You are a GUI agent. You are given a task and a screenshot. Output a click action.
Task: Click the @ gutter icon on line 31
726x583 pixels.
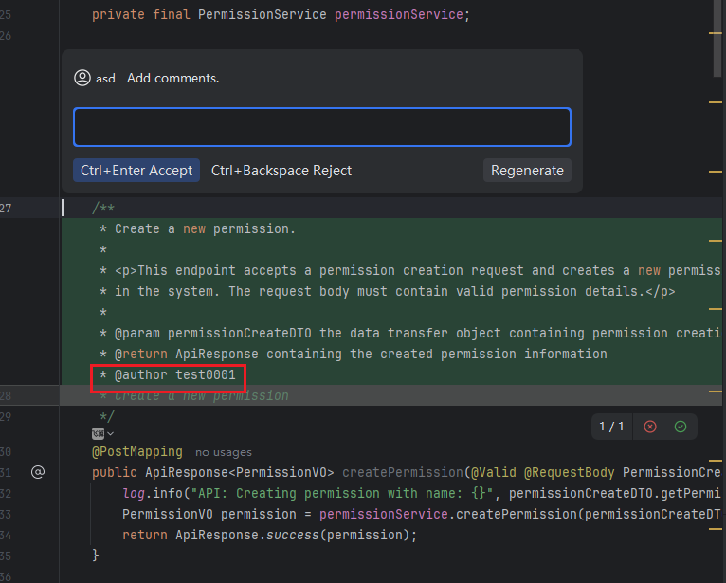pyautogui.click(x=38, y=471)
